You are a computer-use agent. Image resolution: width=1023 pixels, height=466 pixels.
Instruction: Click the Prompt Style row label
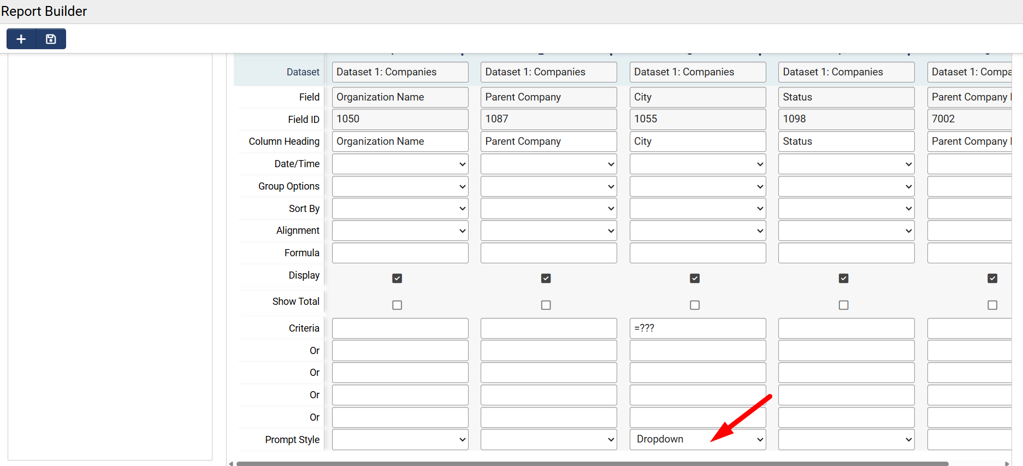(292, 440)
